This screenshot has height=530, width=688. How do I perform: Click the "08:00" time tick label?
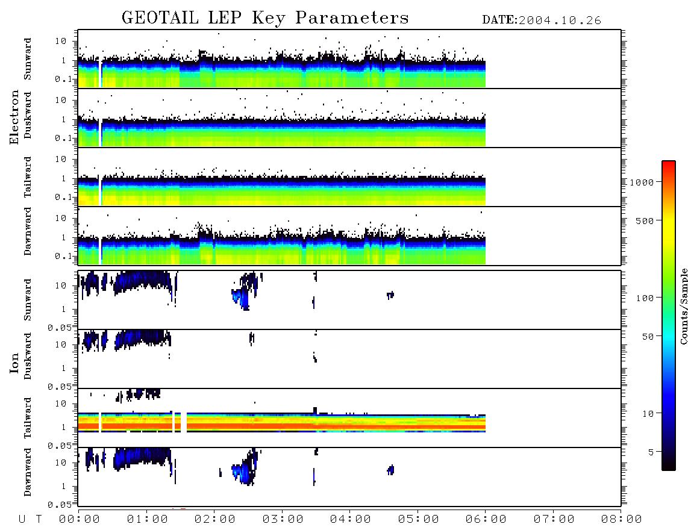coord(622,520)
